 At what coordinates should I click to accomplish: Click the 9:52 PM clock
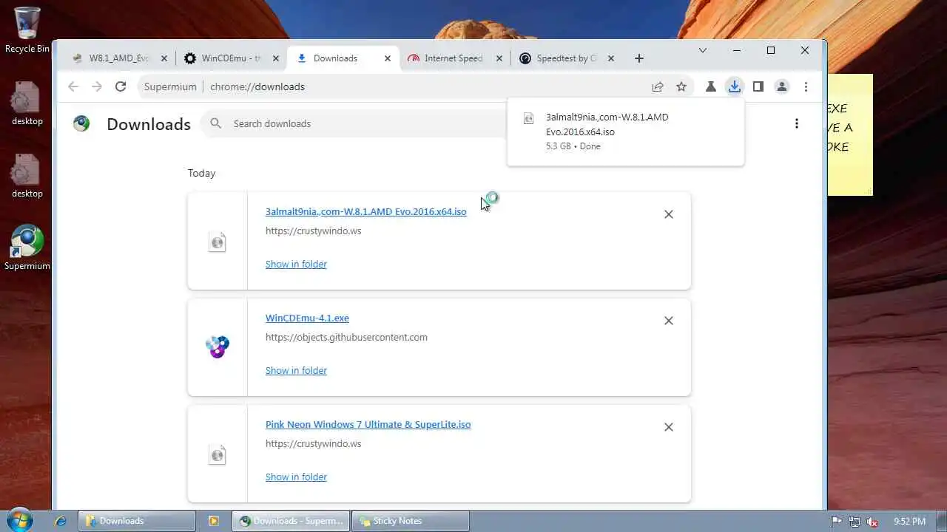click(909, 521)
